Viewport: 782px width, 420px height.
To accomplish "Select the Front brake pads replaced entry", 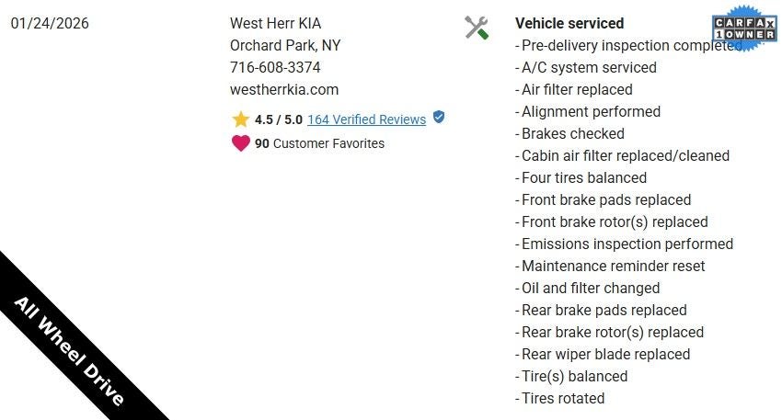I will click(605, 199).
